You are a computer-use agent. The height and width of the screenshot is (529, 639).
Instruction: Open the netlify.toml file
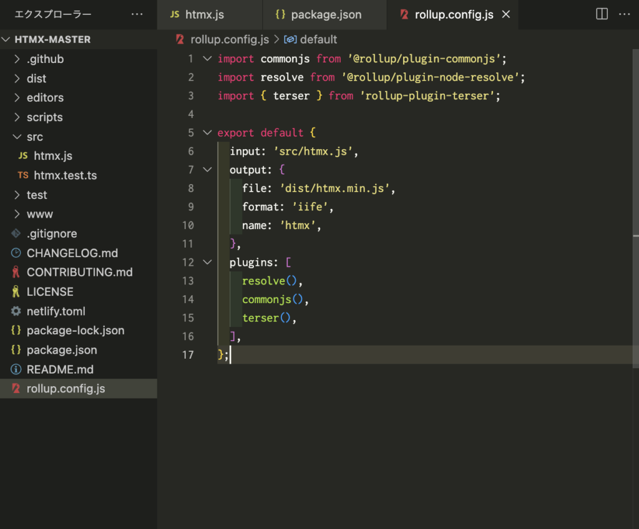point(56,311)
